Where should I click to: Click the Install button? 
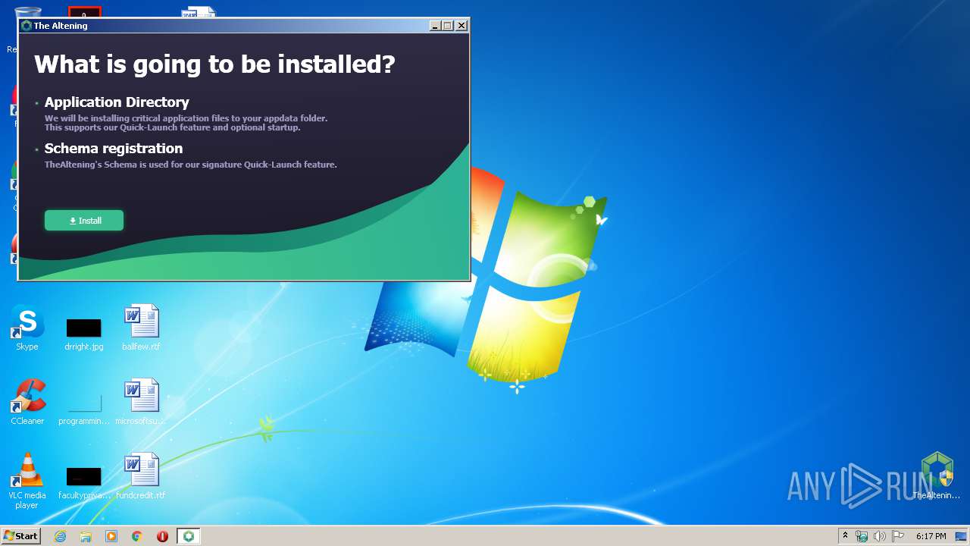[84, 221]
